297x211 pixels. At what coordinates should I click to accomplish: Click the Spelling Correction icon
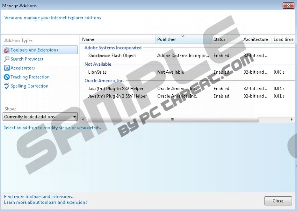7,86
